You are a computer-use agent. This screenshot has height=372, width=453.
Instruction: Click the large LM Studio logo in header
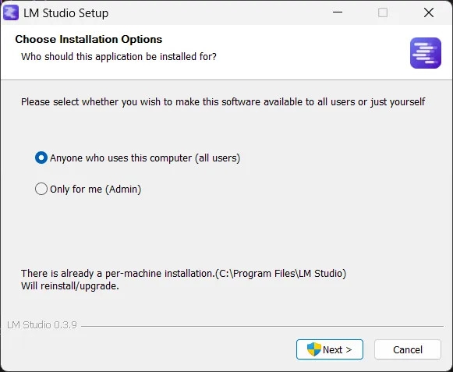pyautogui.click(x=425, y=53)
